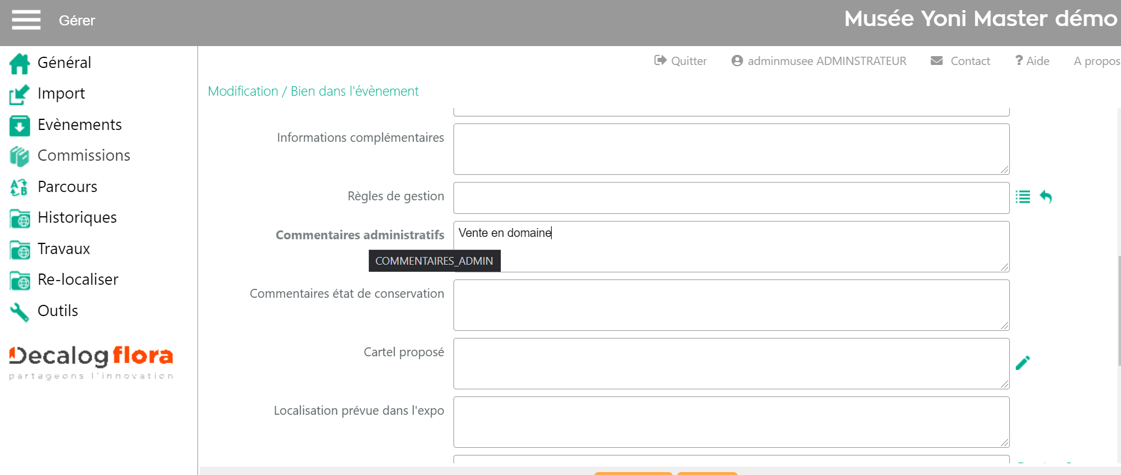Click the Général home icon
Image resolution: width=1121 pixels, height=475 pixels.
click(20, 63)
